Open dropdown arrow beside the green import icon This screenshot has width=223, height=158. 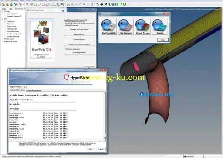[x=18, y=4]
